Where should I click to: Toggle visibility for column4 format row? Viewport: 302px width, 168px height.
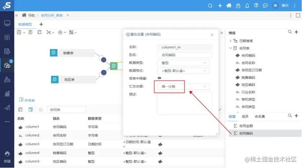[x=160, y=153]
